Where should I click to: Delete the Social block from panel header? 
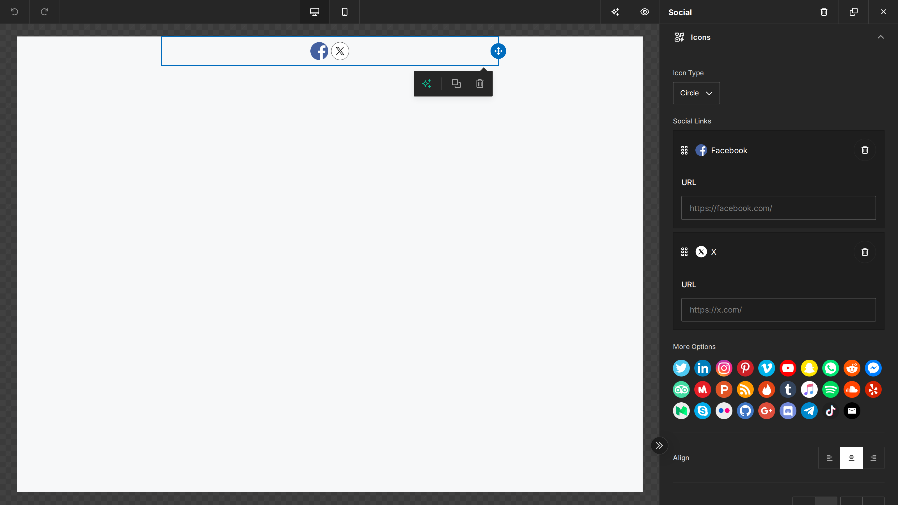click(x=824, y=12)
